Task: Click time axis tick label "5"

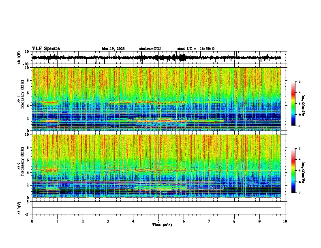Action: 158,221
